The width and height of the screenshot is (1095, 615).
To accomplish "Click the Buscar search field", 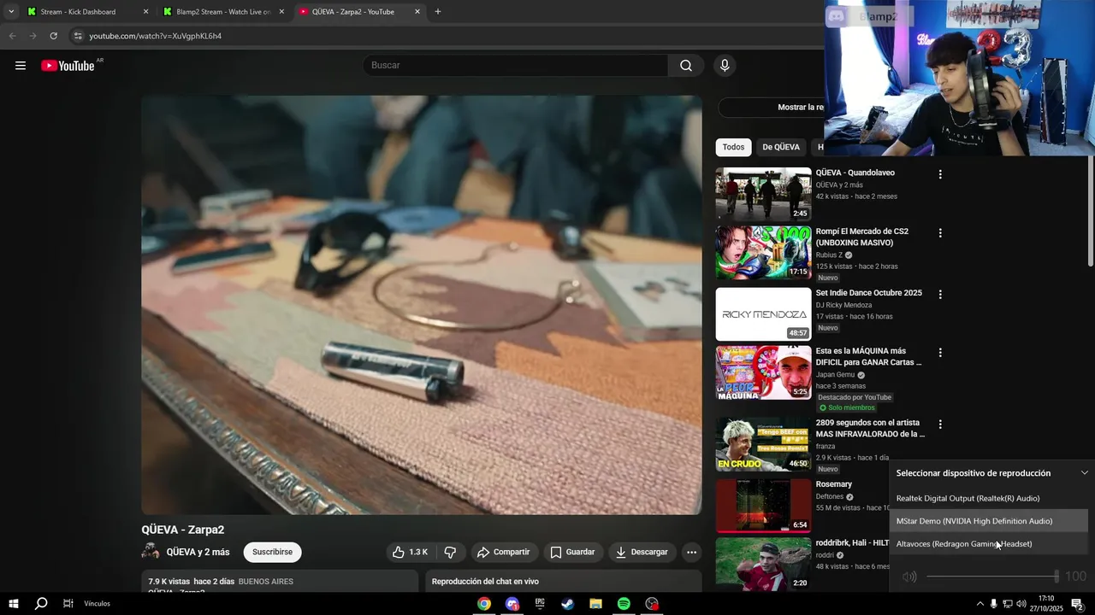I will [516, 66].
